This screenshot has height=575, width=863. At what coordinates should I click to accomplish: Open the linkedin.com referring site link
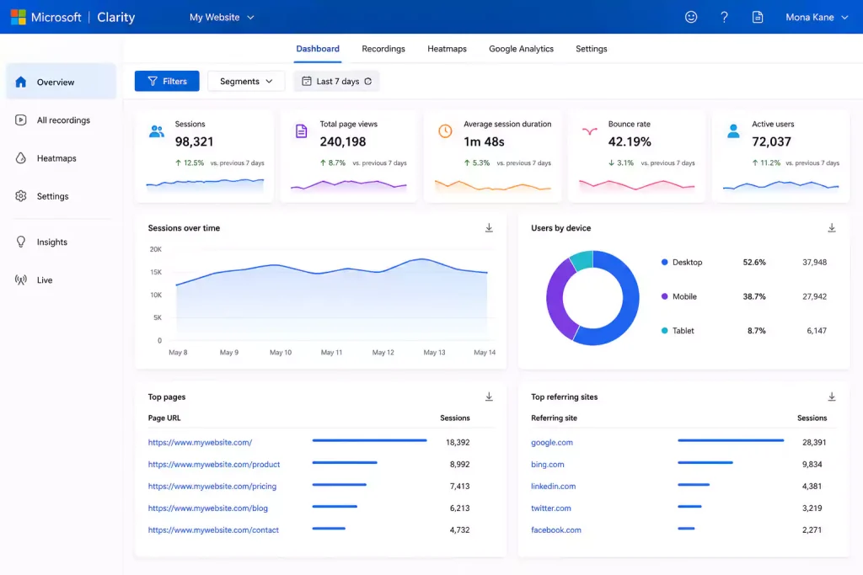click(x=553, y=486)
